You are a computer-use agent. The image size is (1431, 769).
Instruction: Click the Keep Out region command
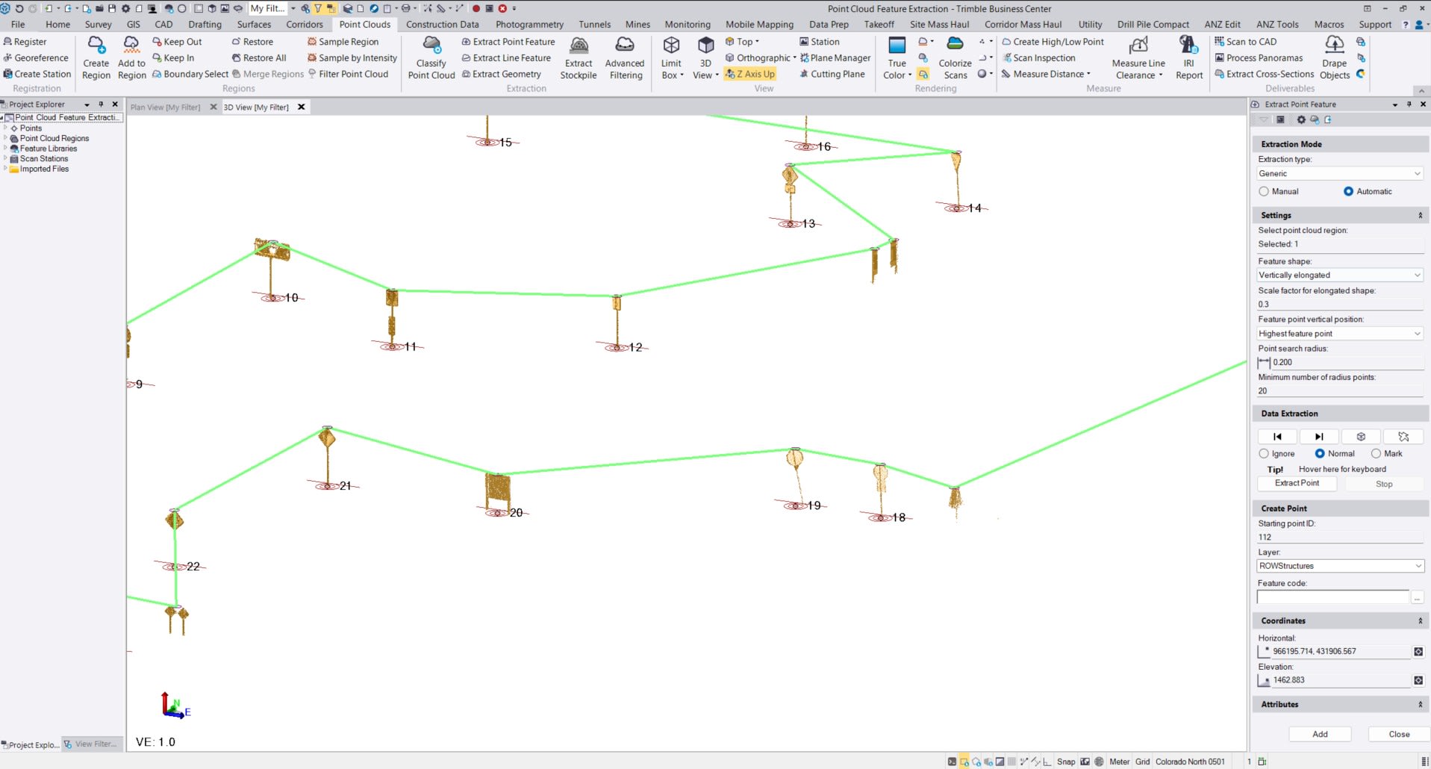(177, 42)
